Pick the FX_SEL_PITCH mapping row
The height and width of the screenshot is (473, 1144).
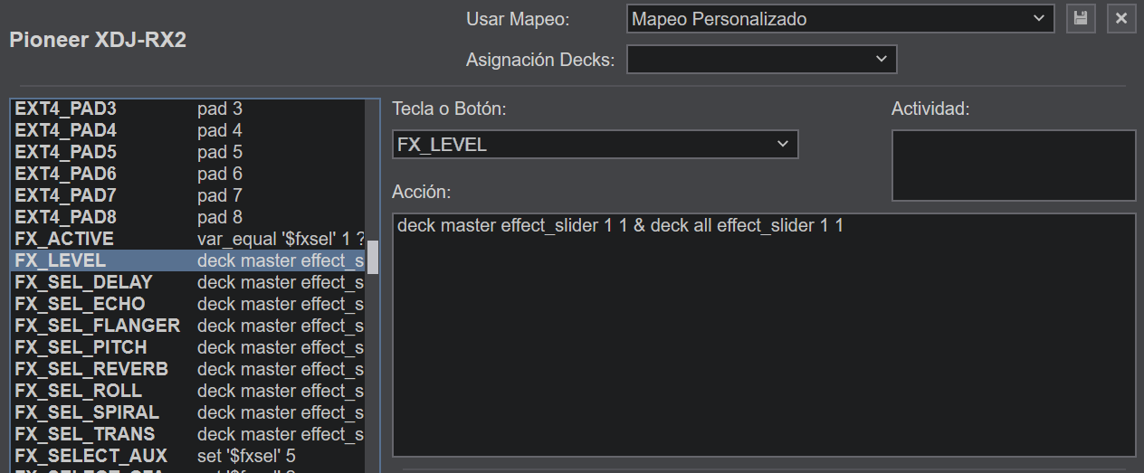[x=190, y=347]
